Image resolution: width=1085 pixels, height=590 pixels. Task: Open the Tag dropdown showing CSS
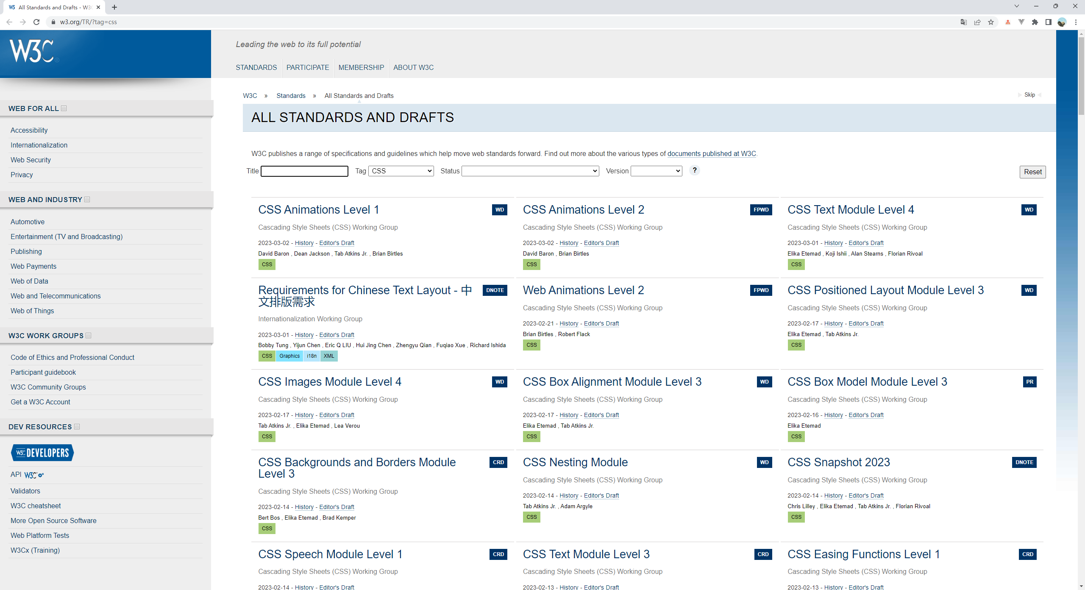click(401, 171)
